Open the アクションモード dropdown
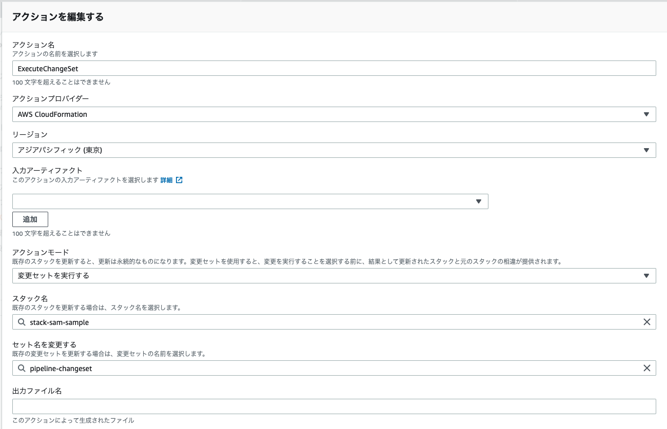The height and width of the screenshot is (429, 667). (x=333, y=275)
